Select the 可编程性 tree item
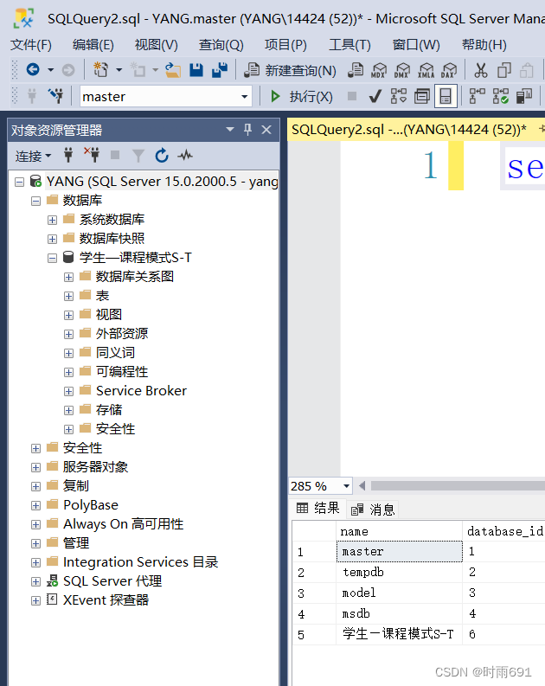The height and width of the screenshot is (686, 545). [x=122, y=372]
